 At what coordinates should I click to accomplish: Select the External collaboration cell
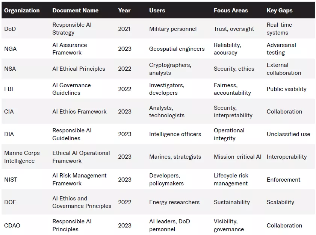click(x=284, y=69)
